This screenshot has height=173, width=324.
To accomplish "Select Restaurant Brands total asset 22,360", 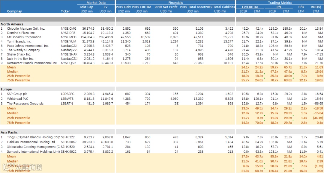I will (199, 63).
